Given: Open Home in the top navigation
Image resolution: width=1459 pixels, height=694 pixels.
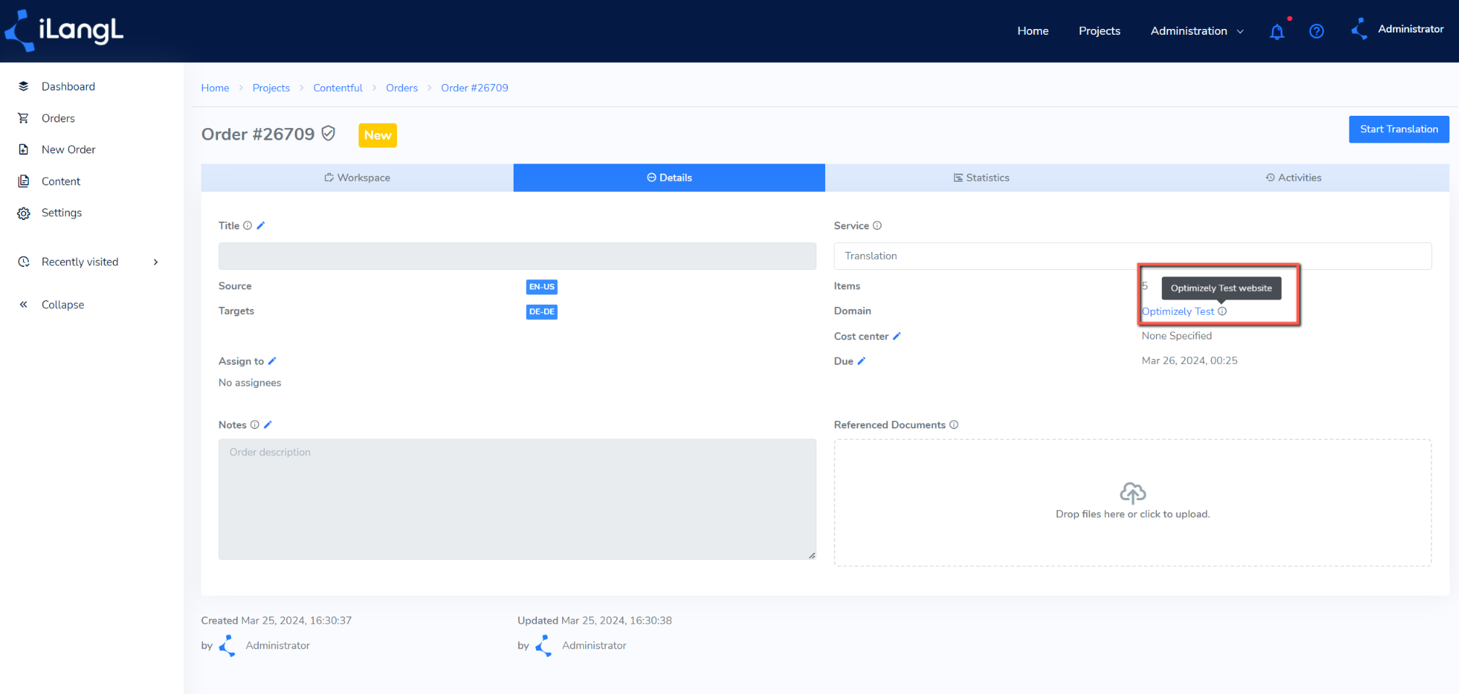Looking at the screenshot, I should 1032,31.
